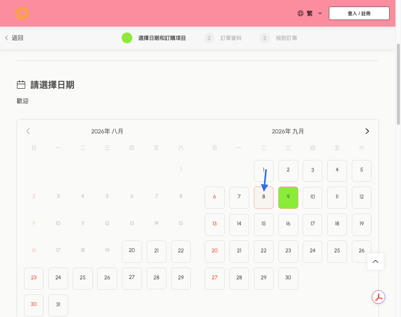Select August 27 in the calendar

click(132, 279)
